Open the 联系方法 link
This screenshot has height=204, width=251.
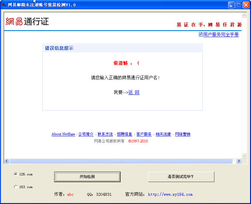pyautogui.click(x=105, y=134)
